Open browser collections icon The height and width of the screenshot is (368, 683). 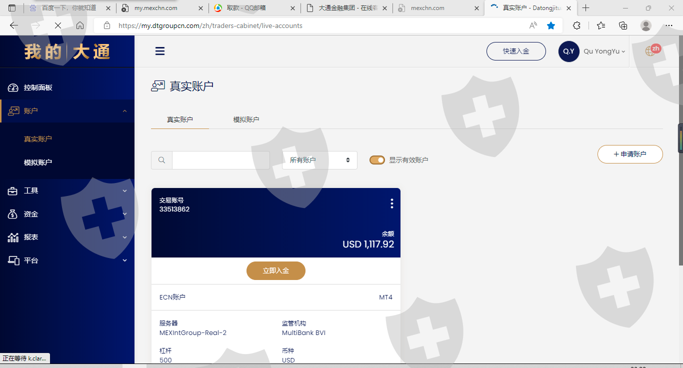click(623, 25)
